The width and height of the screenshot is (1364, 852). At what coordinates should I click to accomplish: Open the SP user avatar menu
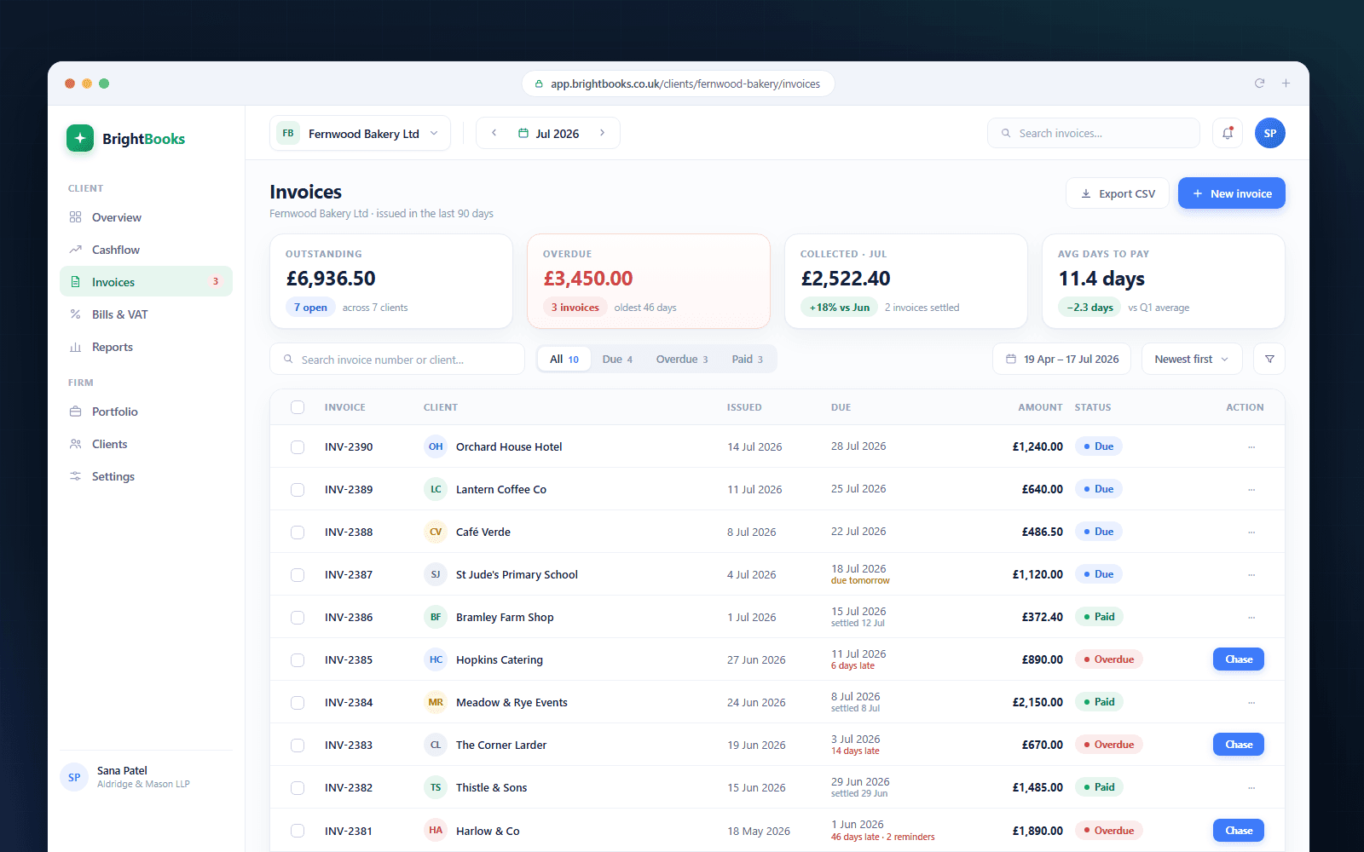(x=1270, y=133)
